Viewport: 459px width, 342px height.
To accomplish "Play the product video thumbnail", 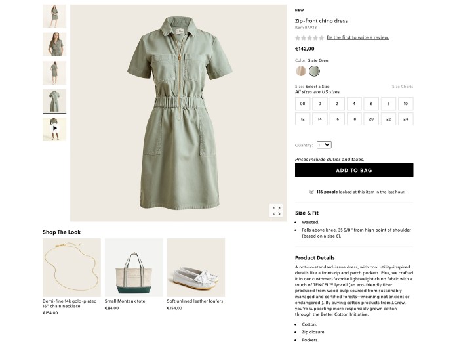I will pyautogui.click(x=54, y=129).
